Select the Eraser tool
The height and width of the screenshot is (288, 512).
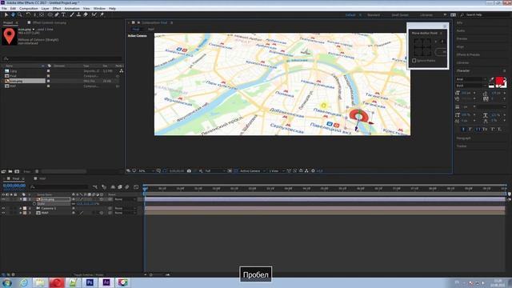86,14
